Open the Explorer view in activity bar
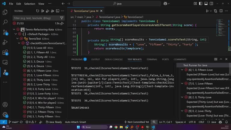 pos(5,12)
